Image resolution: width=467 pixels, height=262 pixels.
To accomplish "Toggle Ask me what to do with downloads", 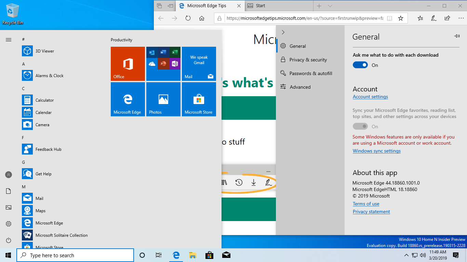I will 360,65.
